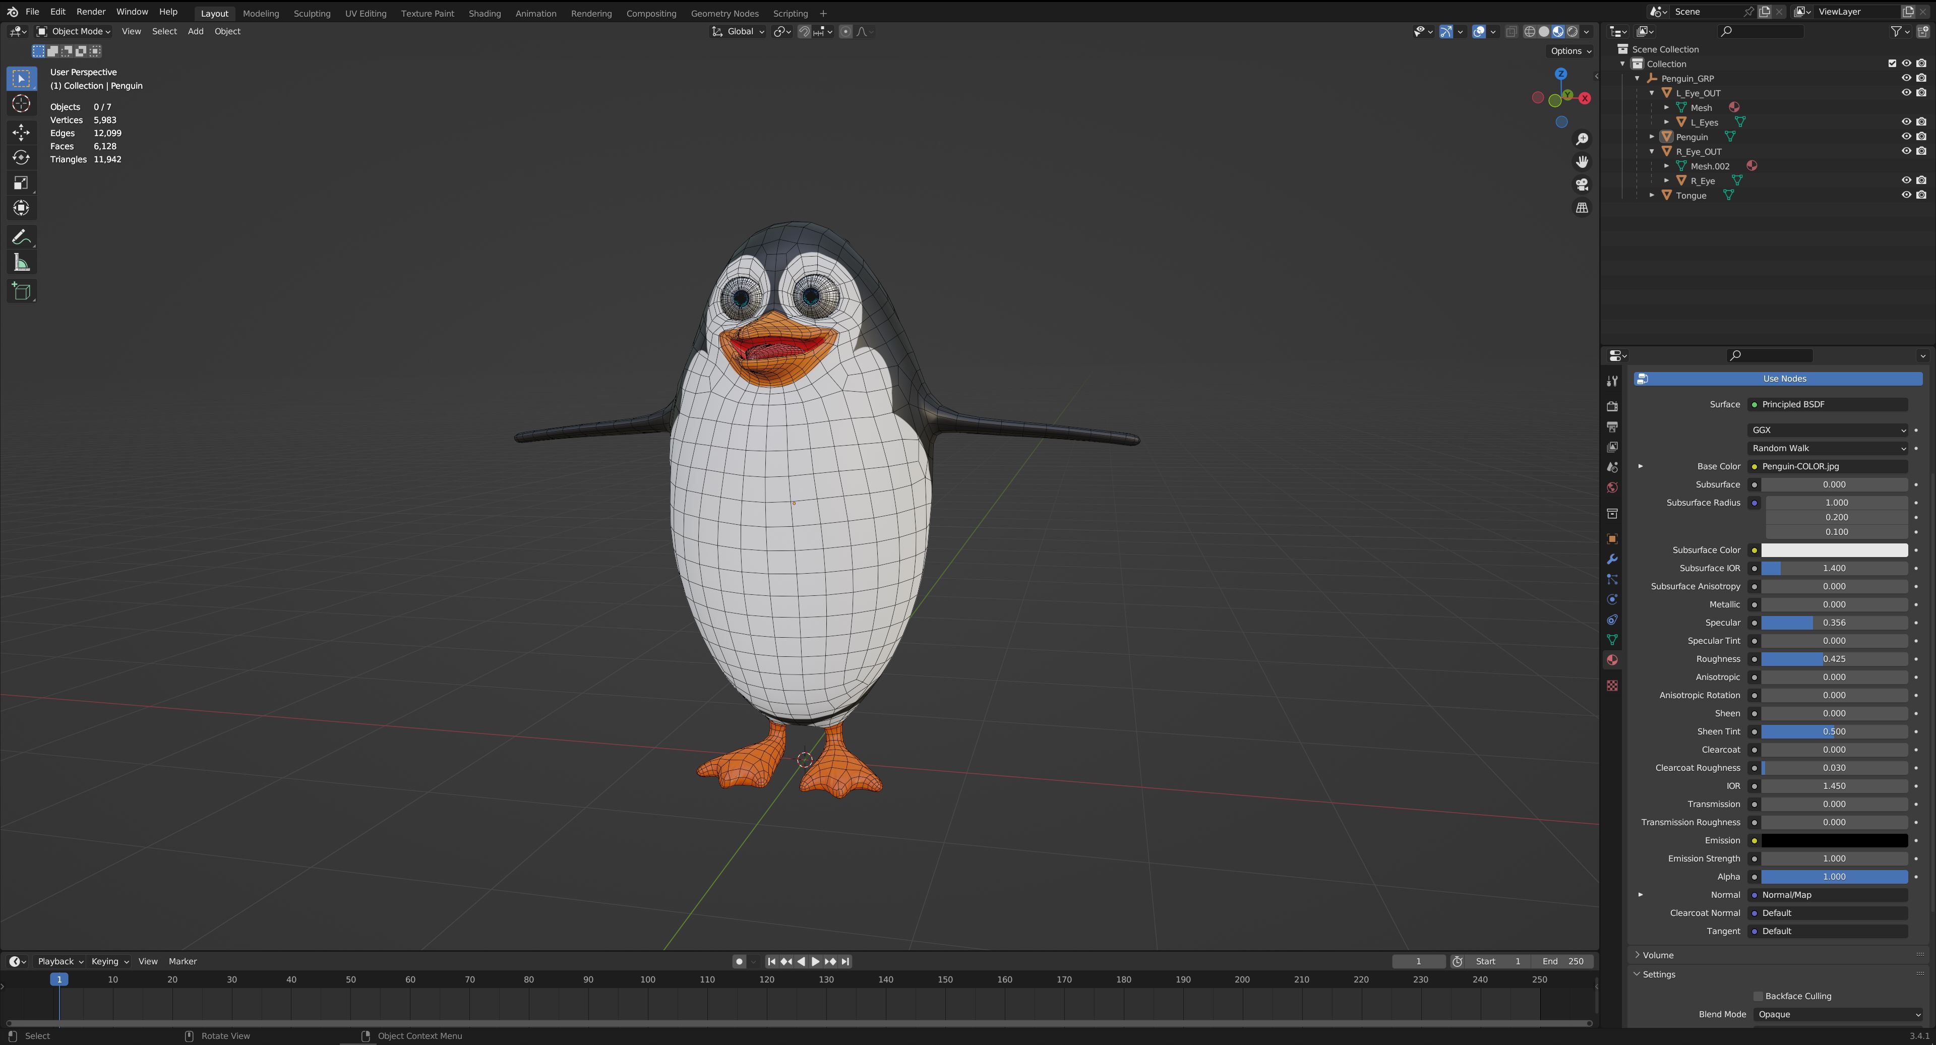Expand the Volume panel
The width and height of the screenshot is (1936, 1045).
1657,955
